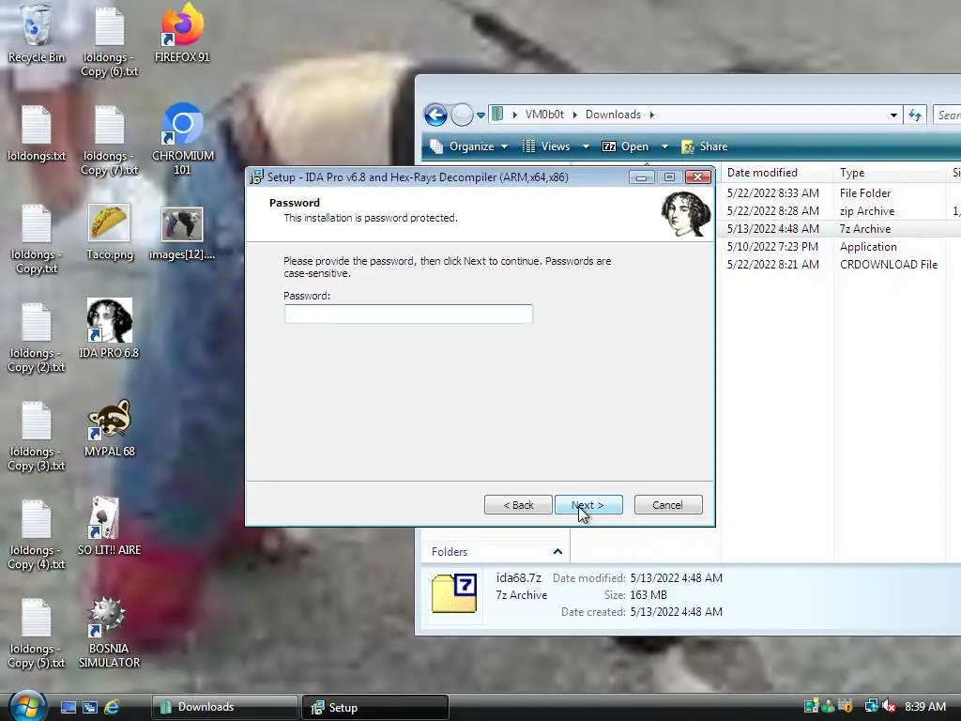
Task: Click Downloads in the address breadcrumb
Action: click(x=613, y=115)
